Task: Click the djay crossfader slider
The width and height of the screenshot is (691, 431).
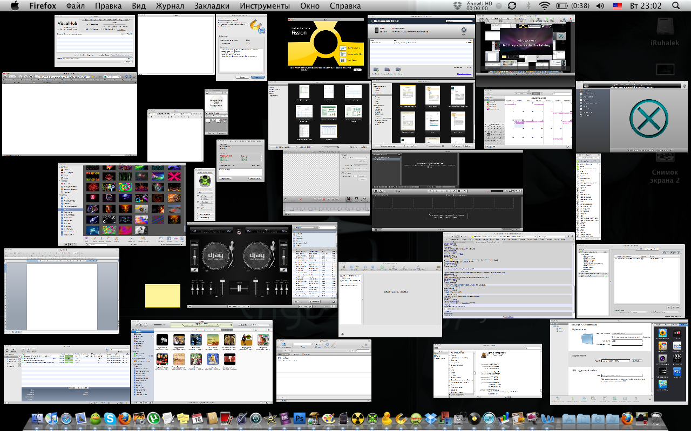Action: tap(239, 289)
